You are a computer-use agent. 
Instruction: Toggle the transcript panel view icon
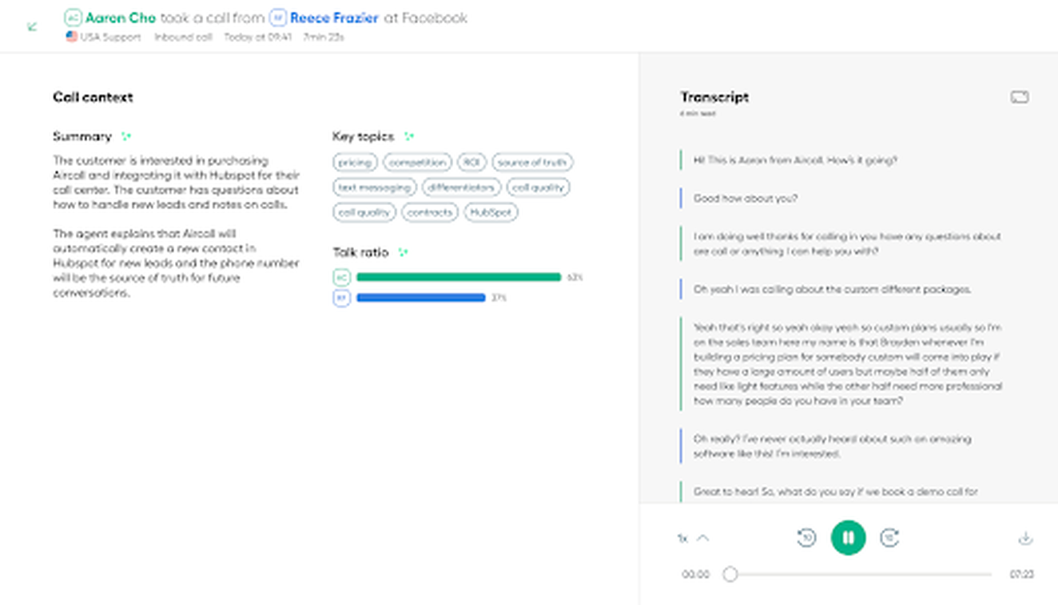coord(1020,97)
